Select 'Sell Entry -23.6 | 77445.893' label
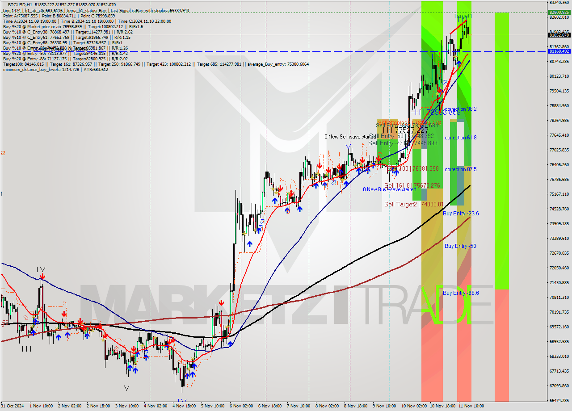 pyautogui.click(x=403, y=143)
